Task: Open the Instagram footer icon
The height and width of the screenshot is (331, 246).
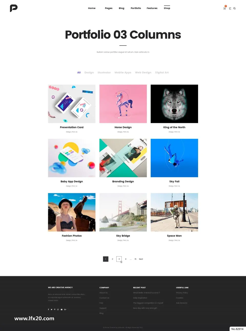Action: [x=58, y=309]
